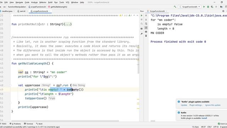Click UTF-8 encoding in status bar

click(216, 127)
